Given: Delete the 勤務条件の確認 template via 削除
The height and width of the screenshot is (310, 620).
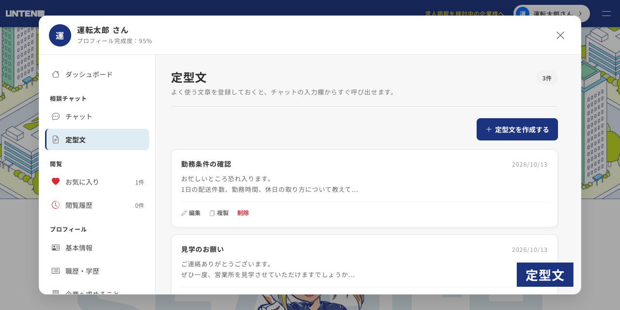Looking at the screenshot, I should point(243,213).
